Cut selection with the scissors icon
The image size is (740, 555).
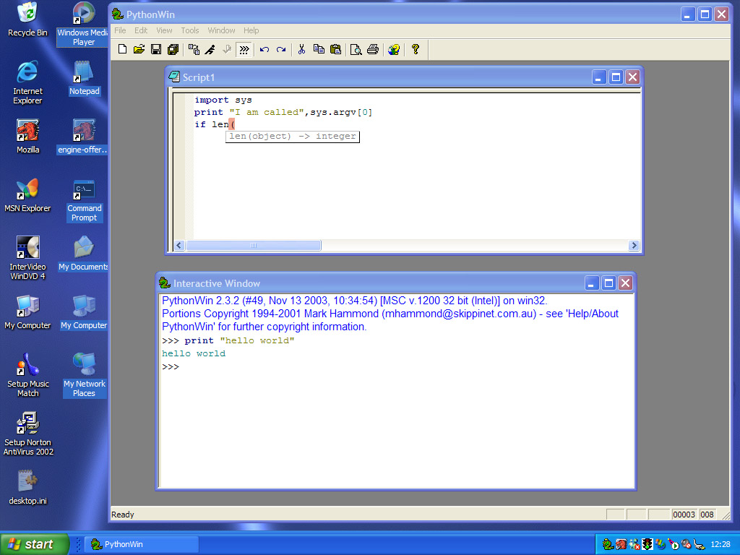[301, 49]
